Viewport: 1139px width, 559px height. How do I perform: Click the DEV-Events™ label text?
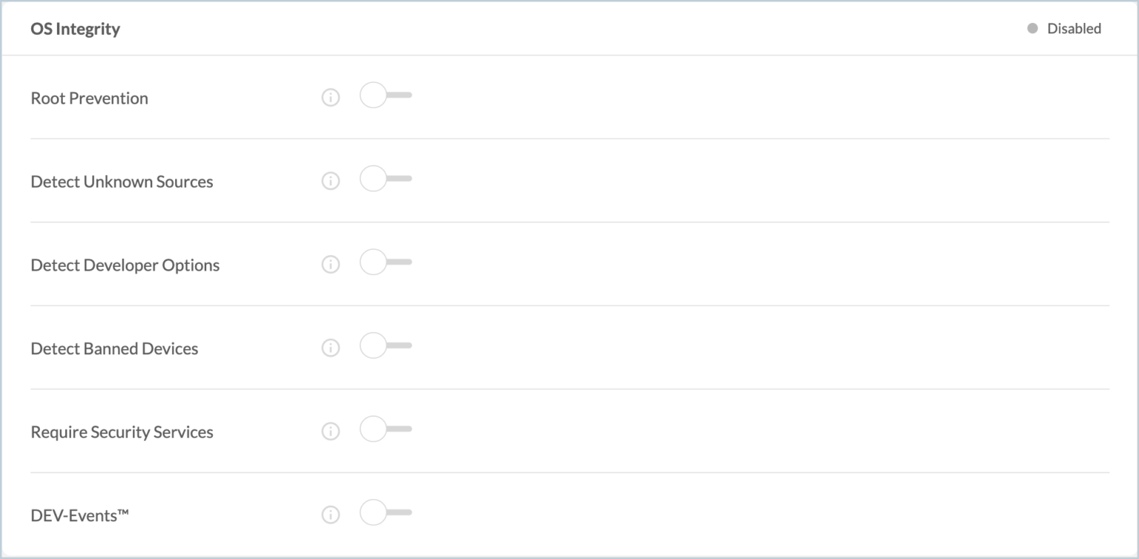(x=79, y=515)
